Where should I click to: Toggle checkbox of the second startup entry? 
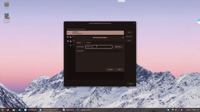68,37
